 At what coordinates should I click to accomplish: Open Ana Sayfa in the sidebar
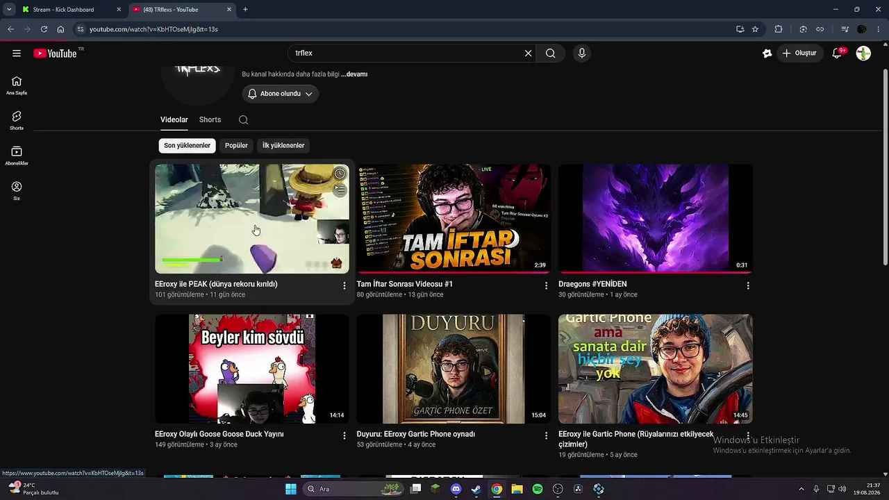click(x=17, y=85)
